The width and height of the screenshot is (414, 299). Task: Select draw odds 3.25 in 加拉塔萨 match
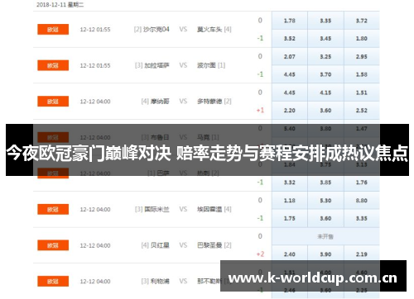tap(325, 57)
